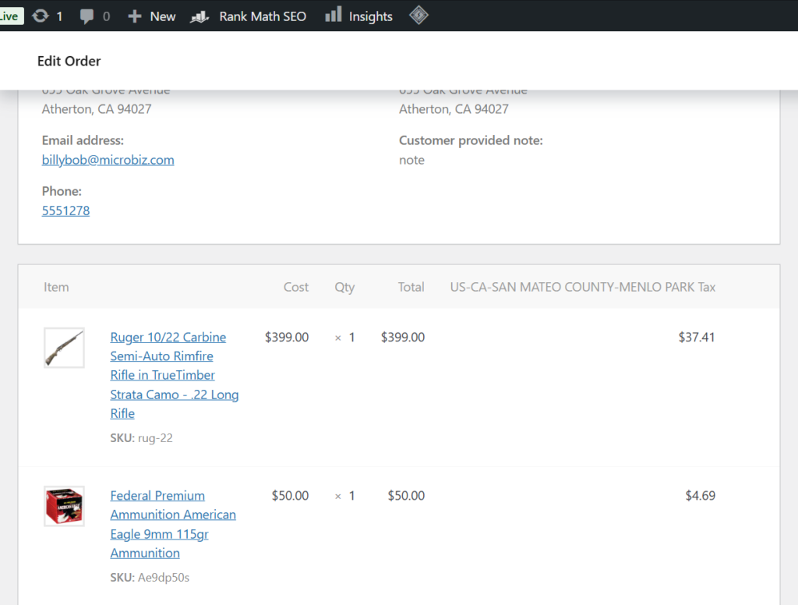Click the Phone label

tap(62, 192)
